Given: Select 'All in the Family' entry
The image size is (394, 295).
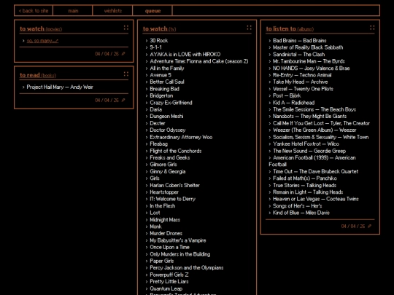Looking at the screenshot, I should coord(167,68).
